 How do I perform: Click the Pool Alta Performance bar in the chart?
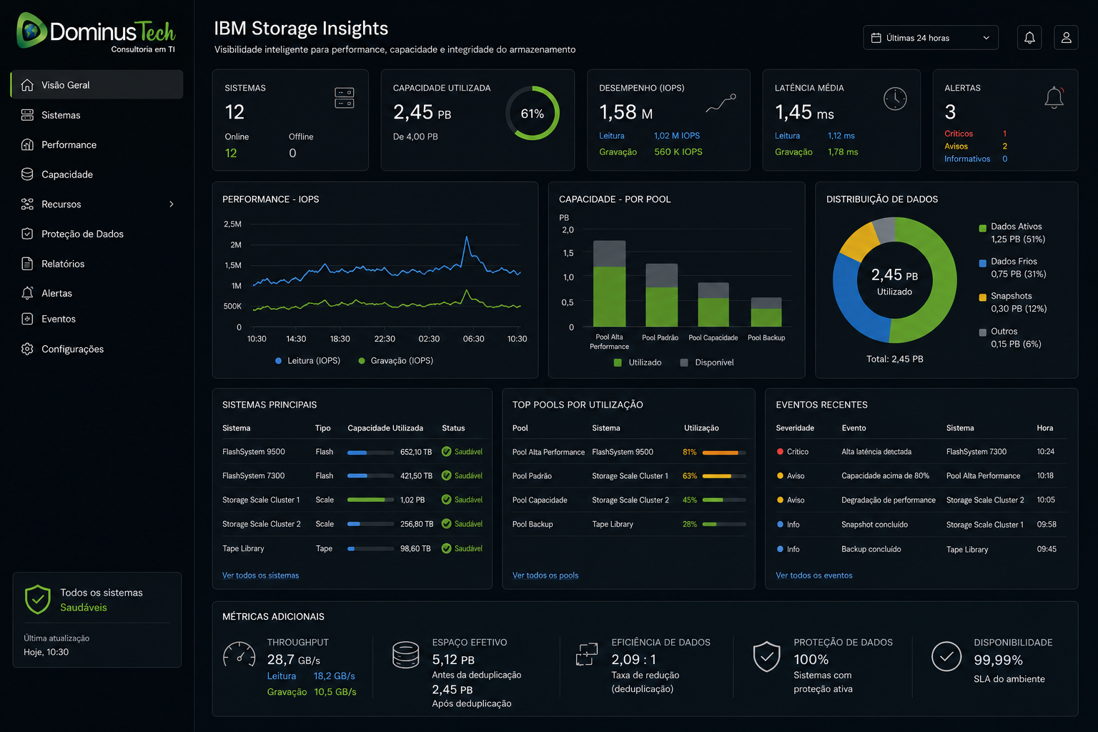click(x=610, y=283)
